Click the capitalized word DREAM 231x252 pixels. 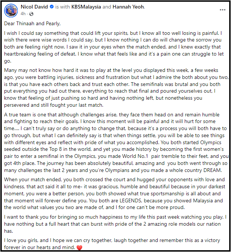[212, 170]
